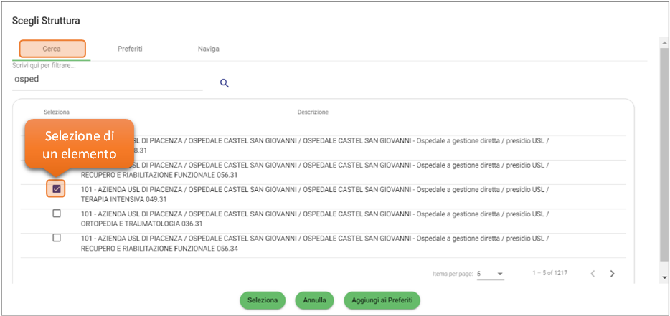The height and width of the screenshot is (316, 670).
Task: Go to next page of results
Action: 612,274
